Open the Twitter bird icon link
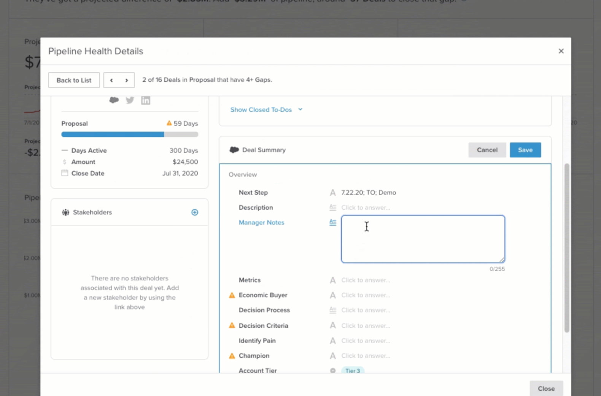 coord(130,100)
